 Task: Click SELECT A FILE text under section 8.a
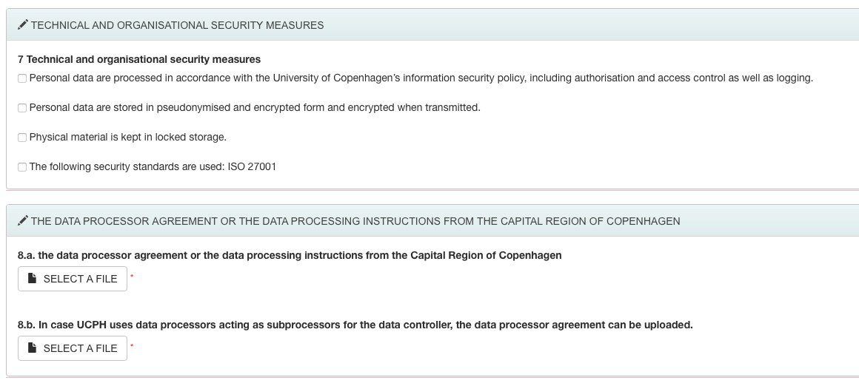(80, 279)
